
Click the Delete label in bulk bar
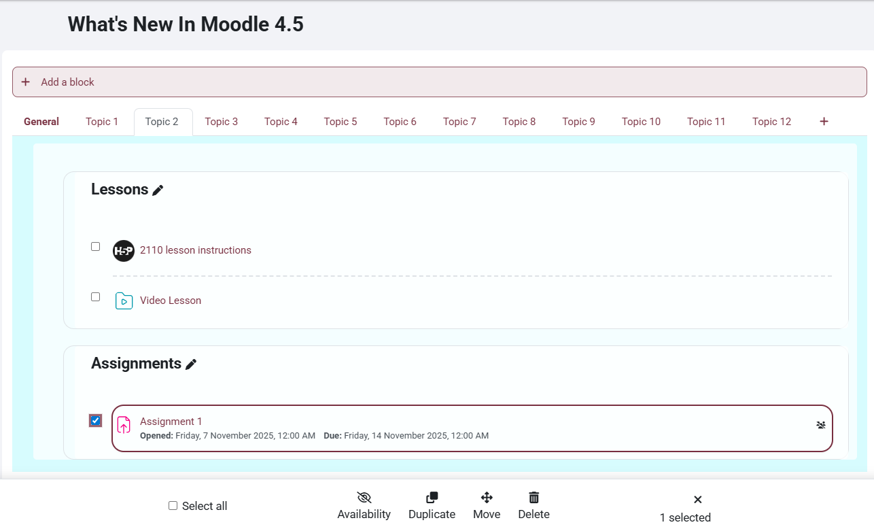(x=534, y=515)
